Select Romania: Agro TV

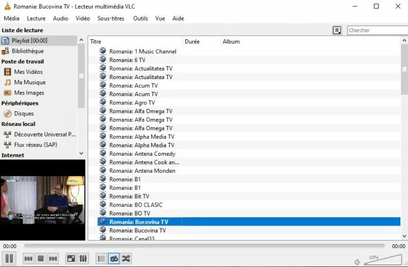point(132,102)
